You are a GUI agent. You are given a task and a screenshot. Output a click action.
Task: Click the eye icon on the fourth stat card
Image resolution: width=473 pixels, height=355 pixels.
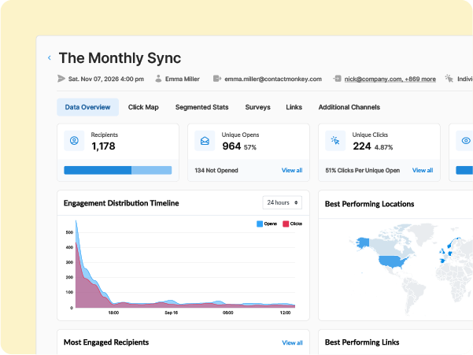pos(466,141)
